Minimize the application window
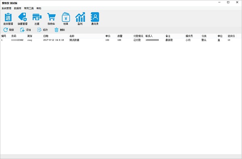Image resolution: width=242 pixels, height=159 pixels. [219, 2]
